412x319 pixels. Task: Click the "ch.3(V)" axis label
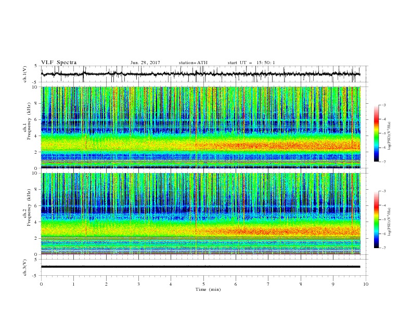tap(25, 267)
